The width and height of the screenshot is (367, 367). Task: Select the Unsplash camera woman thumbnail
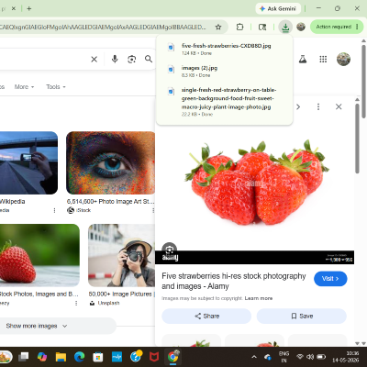pyautogui.click(x=121, y=255)
